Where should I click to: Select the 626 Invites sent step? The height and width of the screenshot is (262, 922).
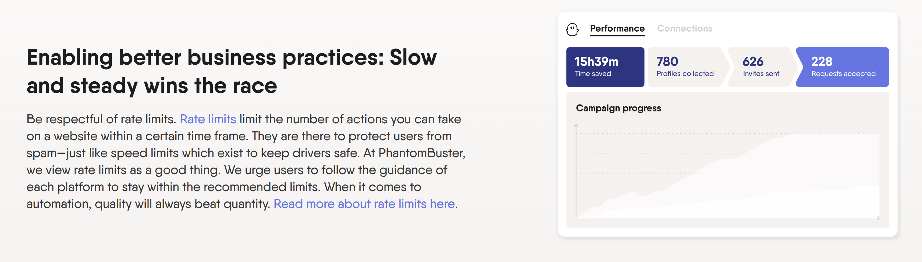coord(762,67)
